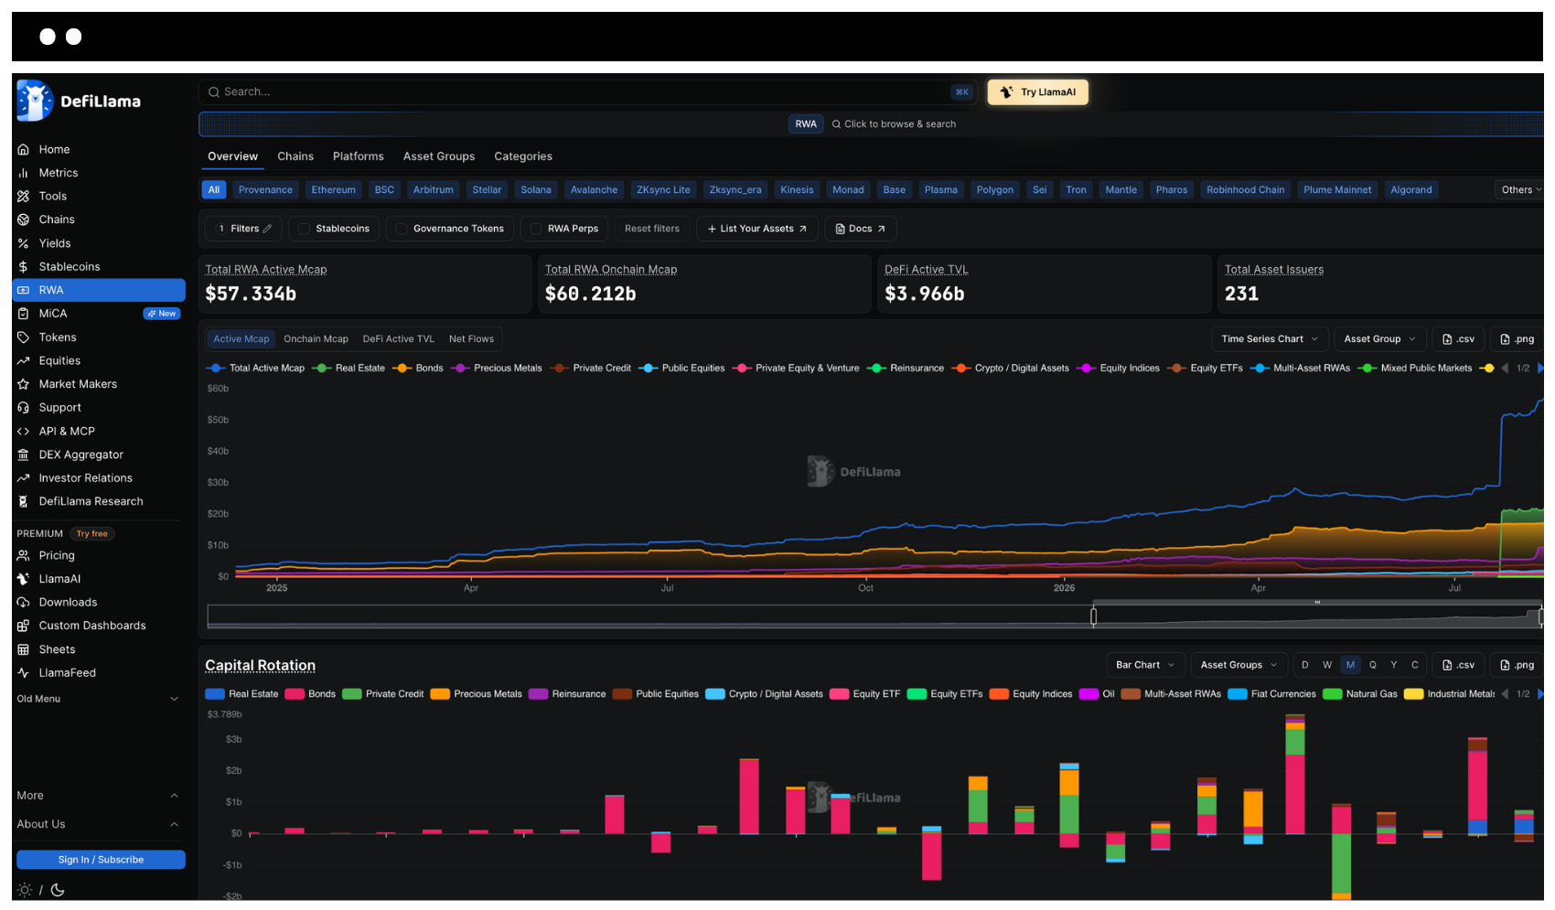Select the Net Flows chart tab

pyautogui.click(x=471, y=339)
